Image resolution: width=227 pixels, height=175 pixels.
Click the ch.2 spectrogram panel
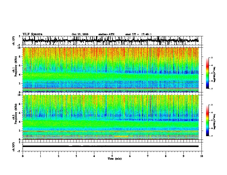click(x=111, y=117)
